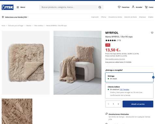Open the Empresas menu item
The height and width of the screenshot is (124, 155).
(142, 17)
